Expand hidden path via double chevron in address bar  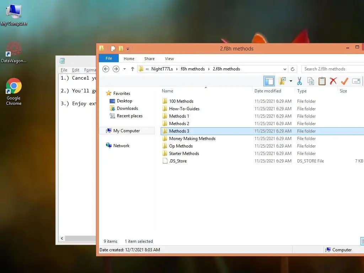(147, 69)
